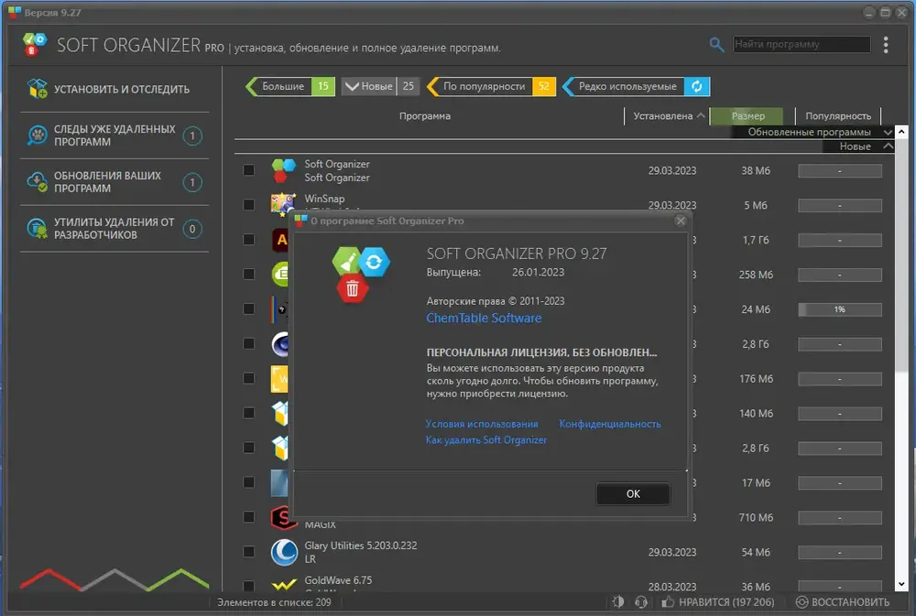Open the Конфиденциальность link

tap(610, 424)
